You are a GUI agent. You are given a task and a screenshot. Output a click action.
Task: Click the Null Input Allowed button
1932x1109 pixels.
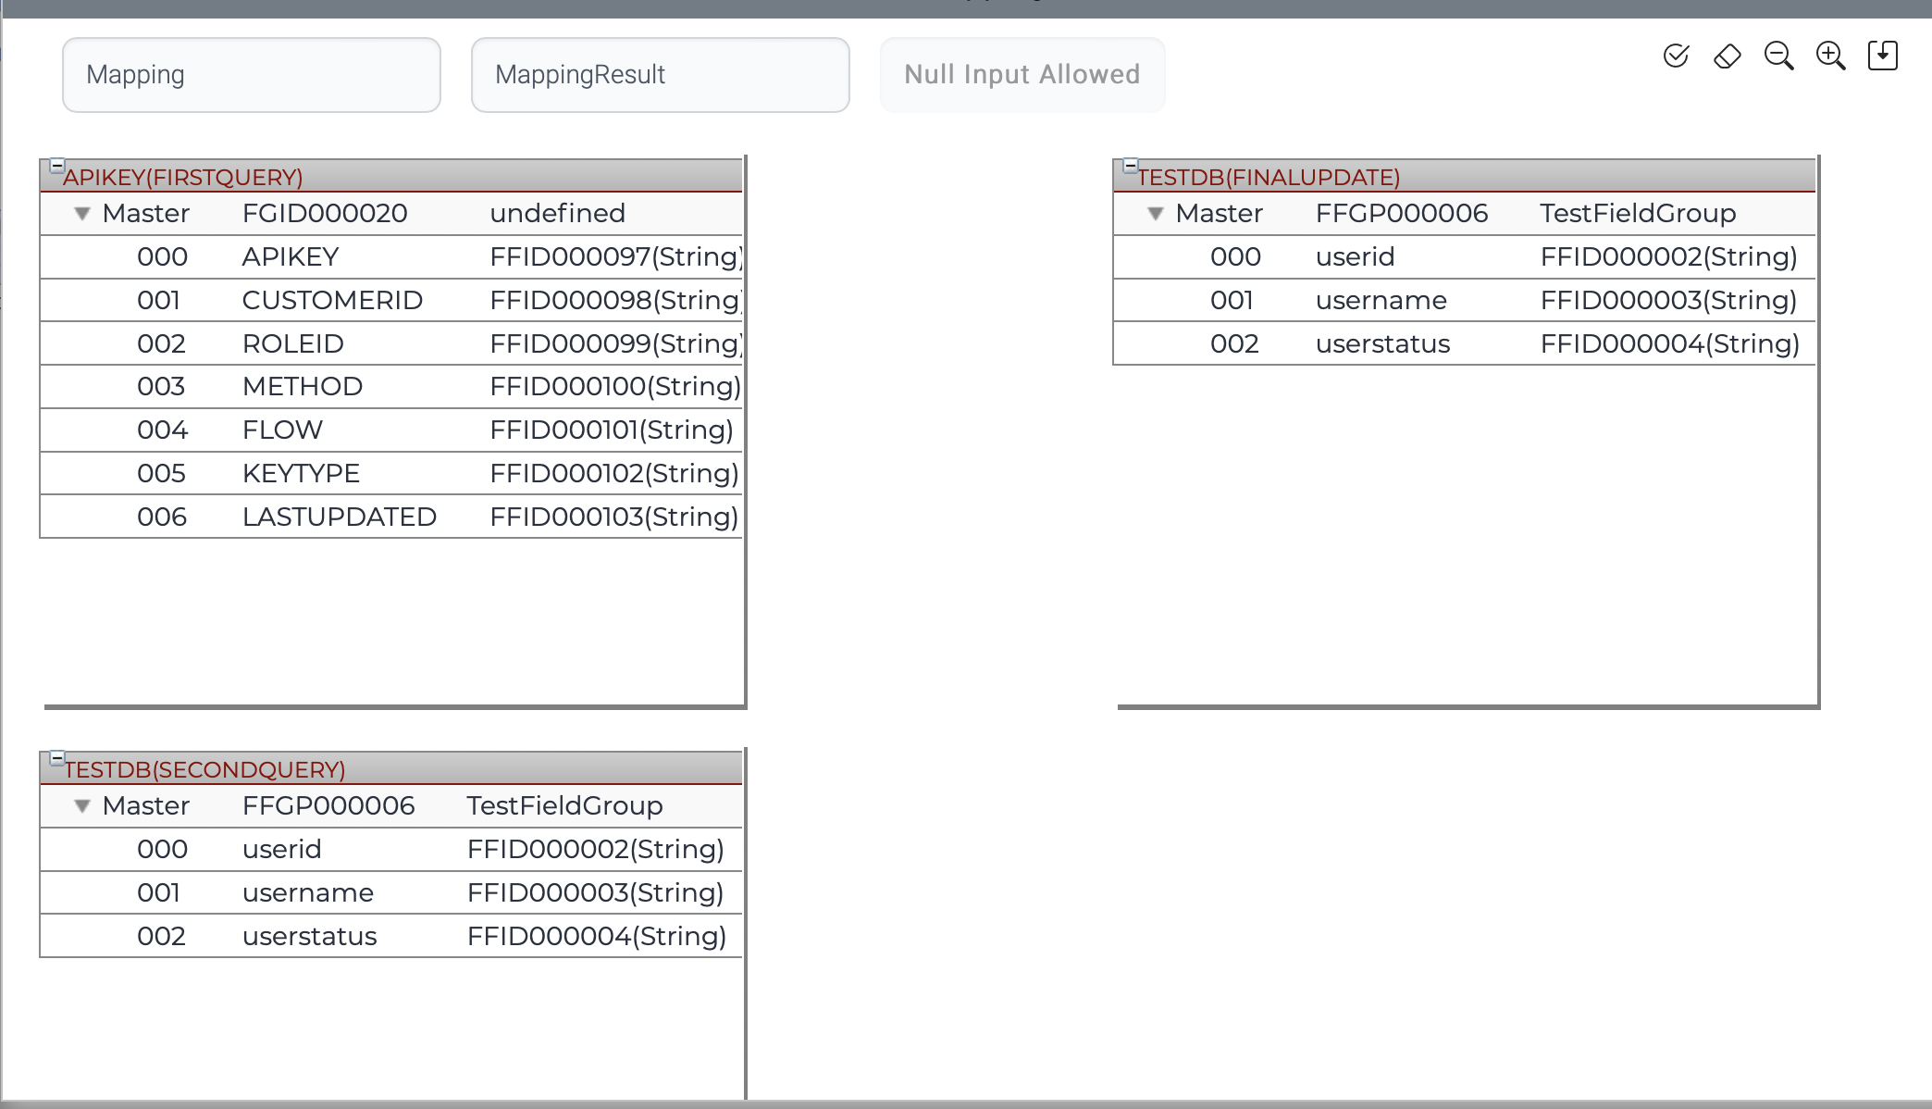coord(1022,75)
